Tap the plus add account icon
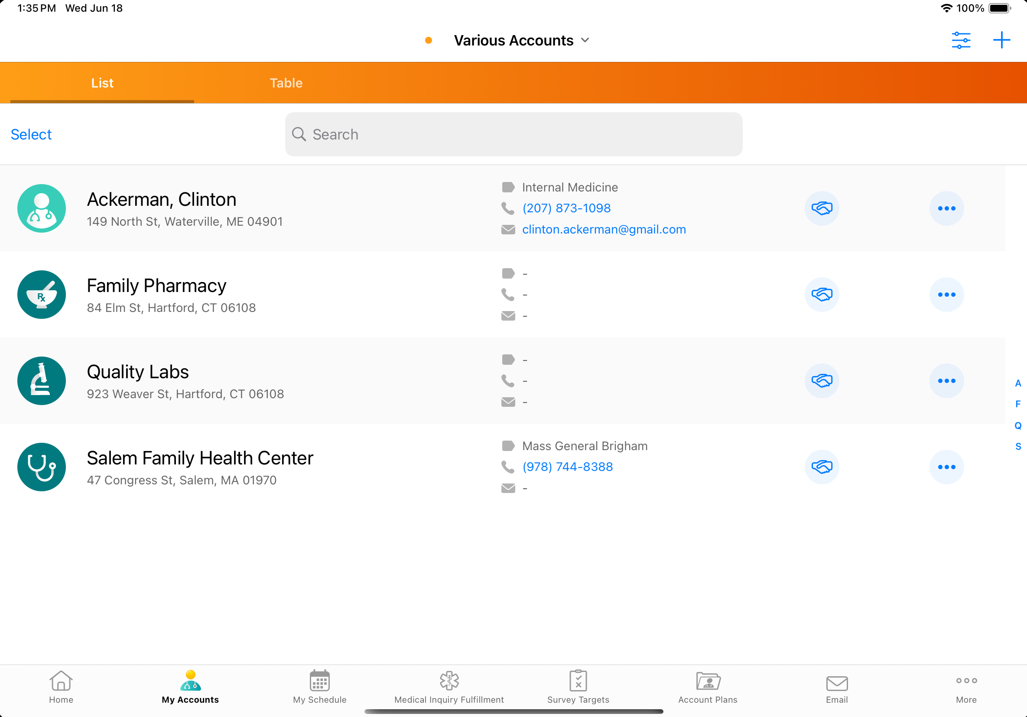Image resolution: width=1027 pixels, height=717 pixels. [1001, 40]
